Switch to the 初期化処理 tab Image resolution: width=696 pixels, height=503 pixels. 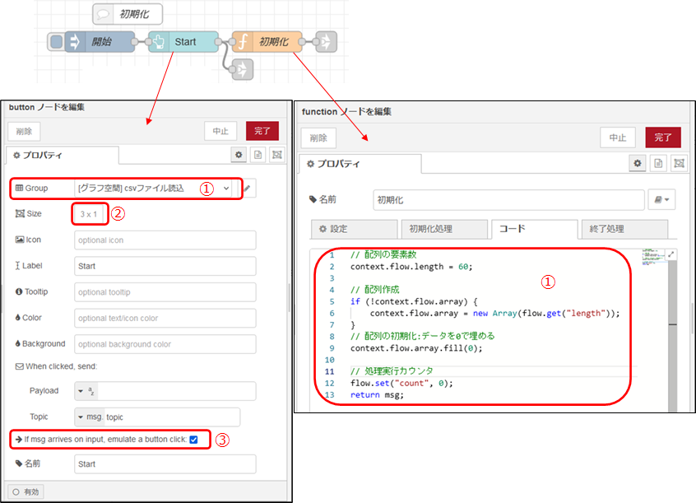(442, 229)
